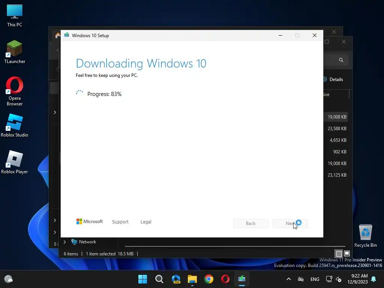384x288 pixels.
Task: Select file row sized 23,125 KB
Action: click(x=337, y=175)
